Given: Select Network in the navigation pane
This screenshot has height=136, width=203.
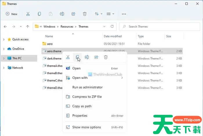Looking at the screenshot, I should (x=18, y=68).
